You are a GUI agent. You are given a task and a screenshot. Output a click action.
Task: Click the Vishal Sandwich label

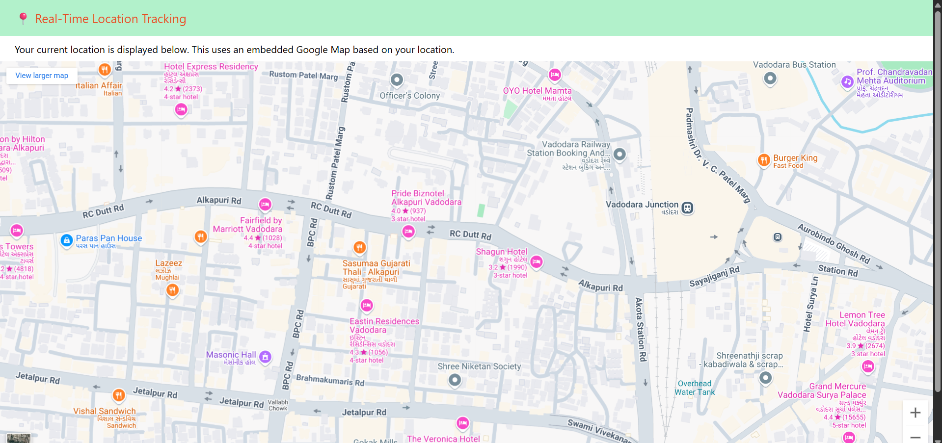105,411
